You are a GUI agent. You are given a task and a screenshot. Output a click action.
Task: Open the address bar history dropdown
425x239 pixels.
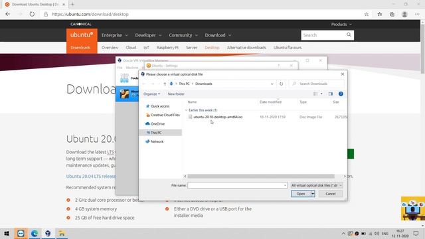pyautogui.click(x=272, y=84)
